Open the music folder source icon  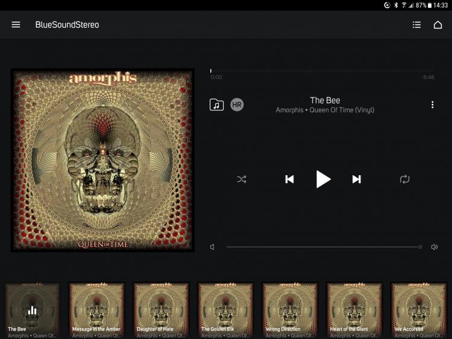[x=216, y=105]
